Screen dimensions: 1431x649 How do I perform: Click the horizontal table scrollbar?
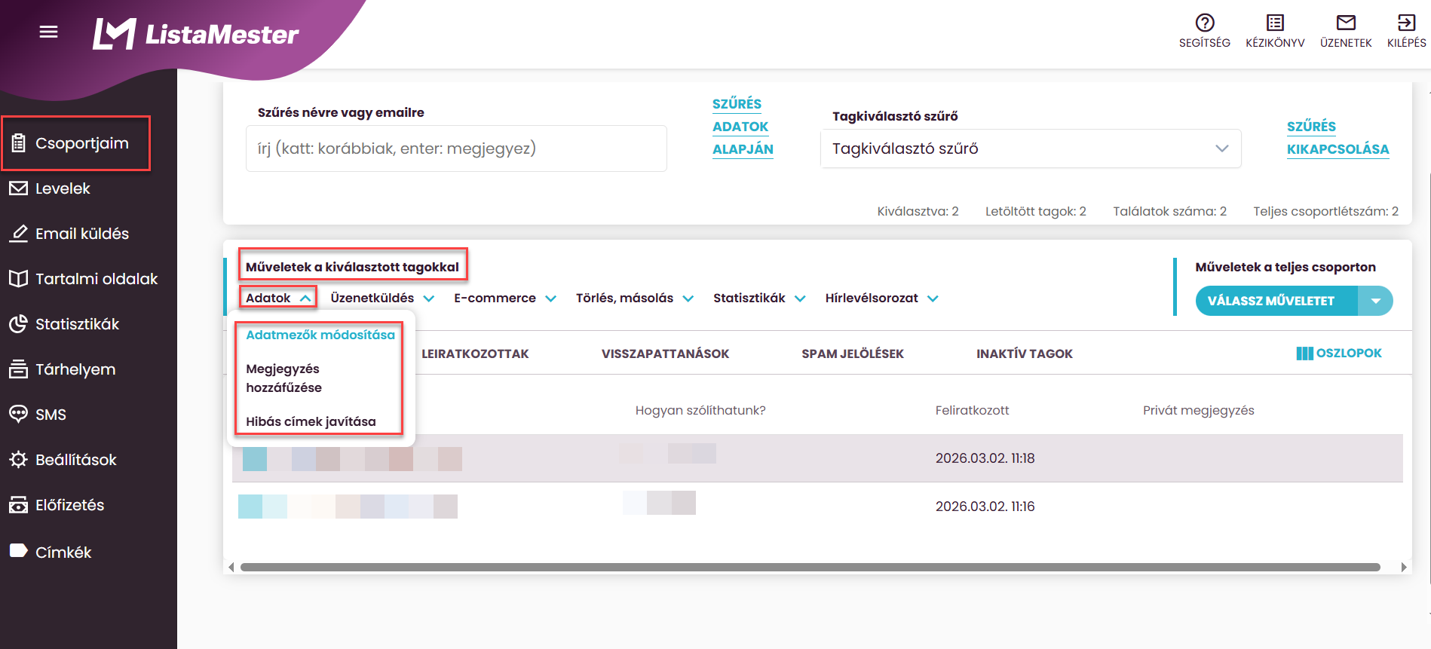[810, 567]
